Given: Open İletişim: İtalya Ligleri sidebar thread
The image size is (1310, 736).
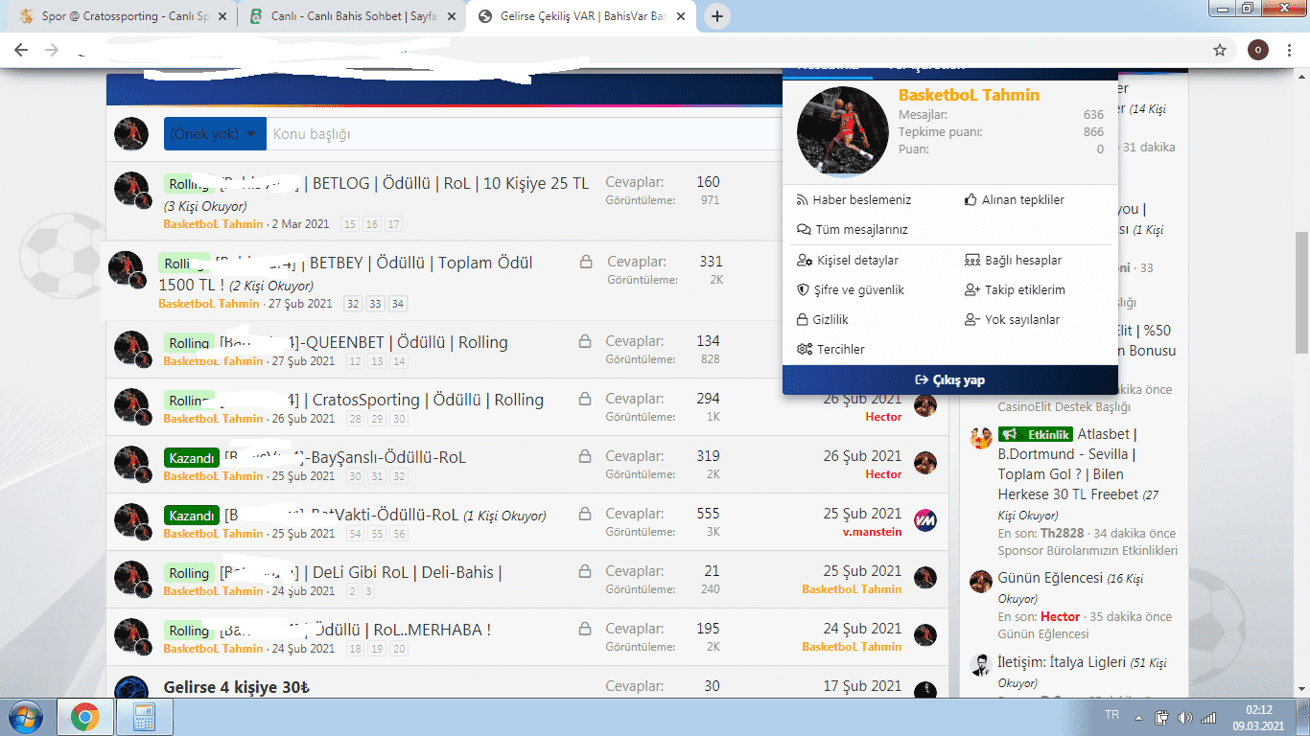Looking at the screenshot, I should point(1062,662).
